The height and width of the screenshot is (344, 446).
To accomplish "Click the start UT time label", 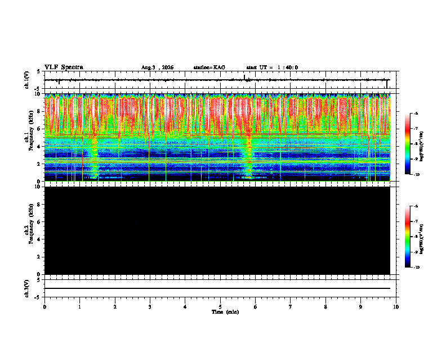I will click(272, 67).
